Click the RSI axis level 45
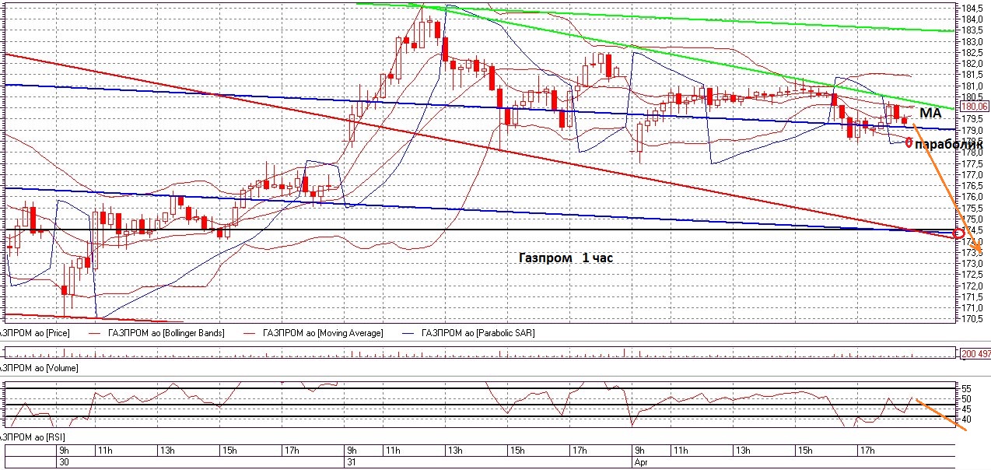Screen dimensions: 991x470 point(966,409)
